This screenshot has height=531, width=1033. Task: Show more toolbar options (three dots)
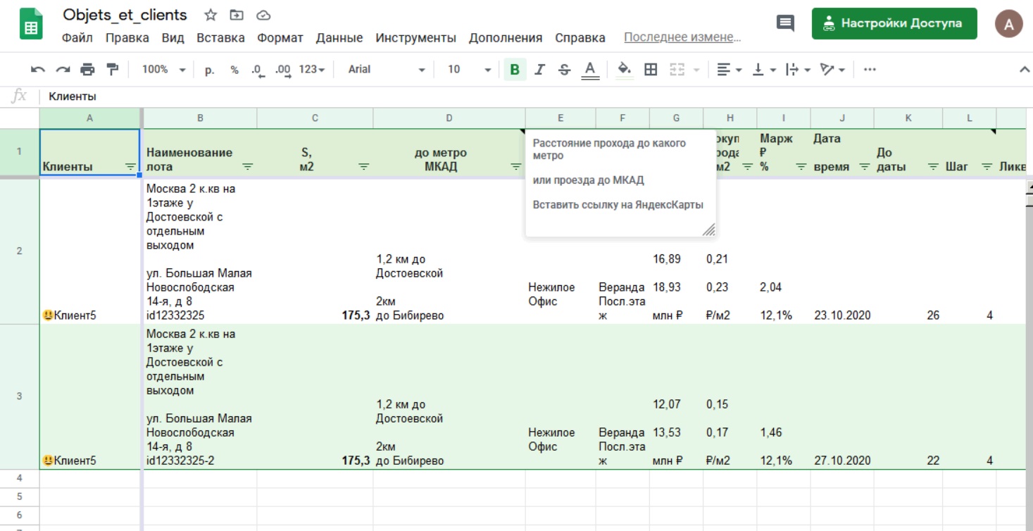(870, 69)
